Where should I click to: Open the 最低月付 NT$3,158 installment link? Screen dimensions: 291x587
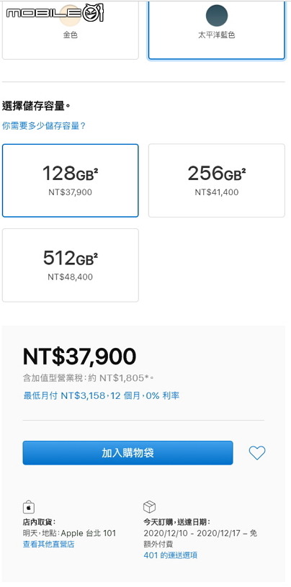[x=102, y=395]
